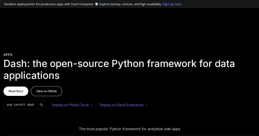Click the shield emoji in the banner
Viewport: 259px width, 136px height.
pos(96,4)
